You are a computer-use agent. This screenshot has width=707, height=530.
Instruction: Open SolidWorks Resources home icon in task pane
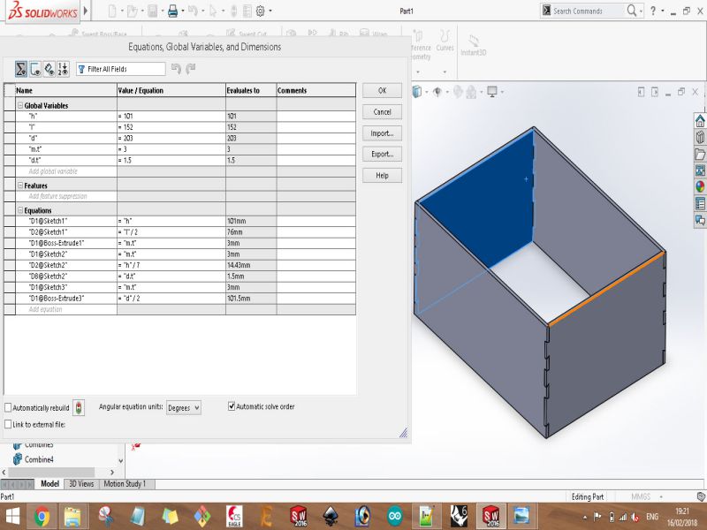pos(700,121)
